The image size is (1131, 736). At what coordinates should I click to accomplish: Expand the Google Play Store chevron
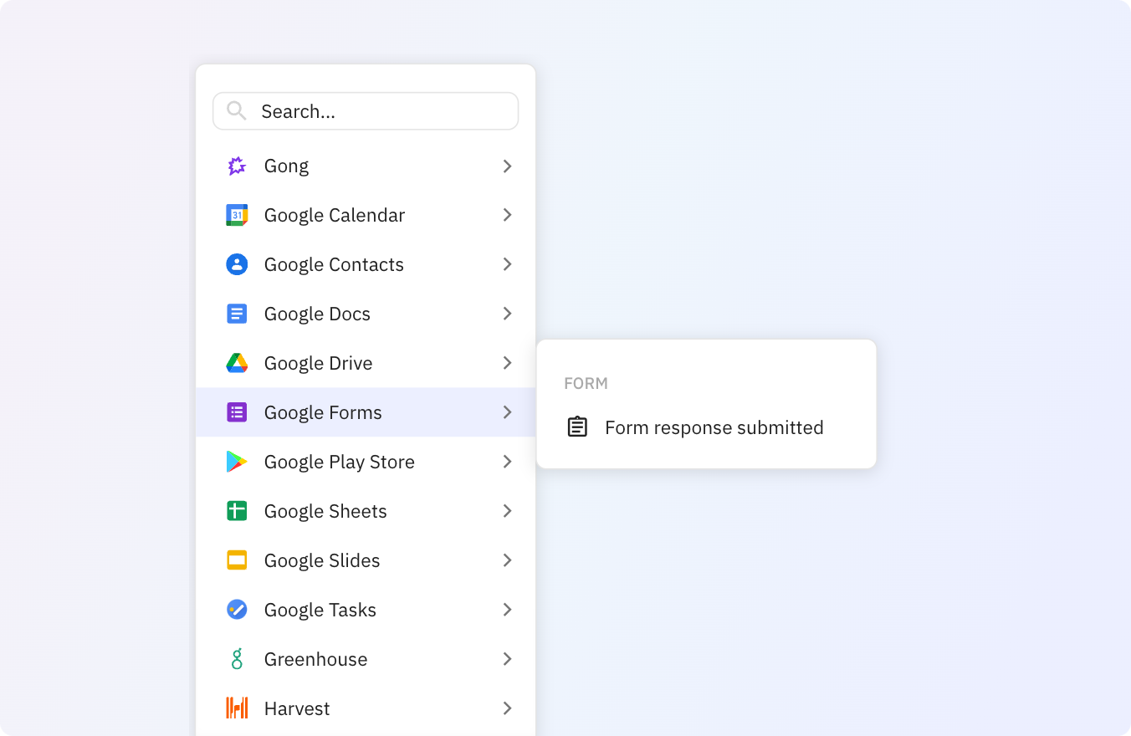tap(507, 462)
